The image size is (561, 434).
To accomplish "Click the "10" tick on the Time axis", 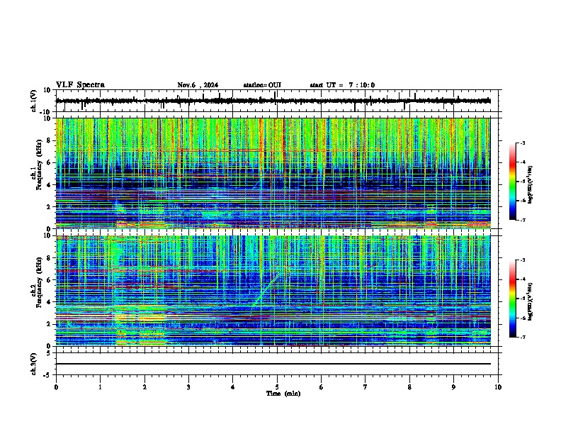I will tap(498, 387).
